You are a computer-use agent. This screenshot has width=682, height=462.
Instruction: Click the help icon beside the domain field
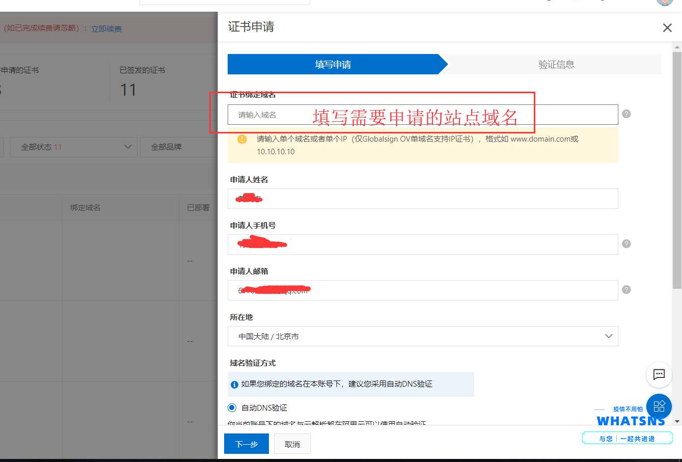626,114
